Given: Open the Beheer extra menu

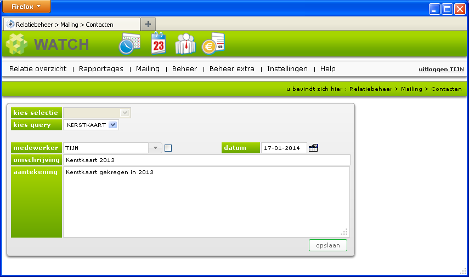Looking at the screenshot, I should pyautogui.click(x=232, y=68).
